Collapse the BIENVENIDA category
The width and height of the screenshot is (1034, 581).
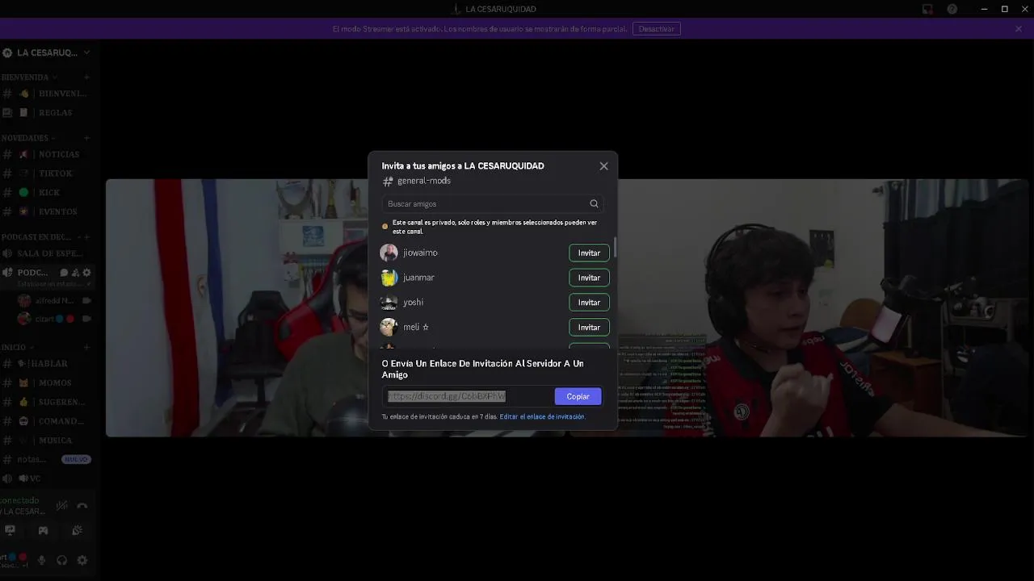tap(29, 77)
